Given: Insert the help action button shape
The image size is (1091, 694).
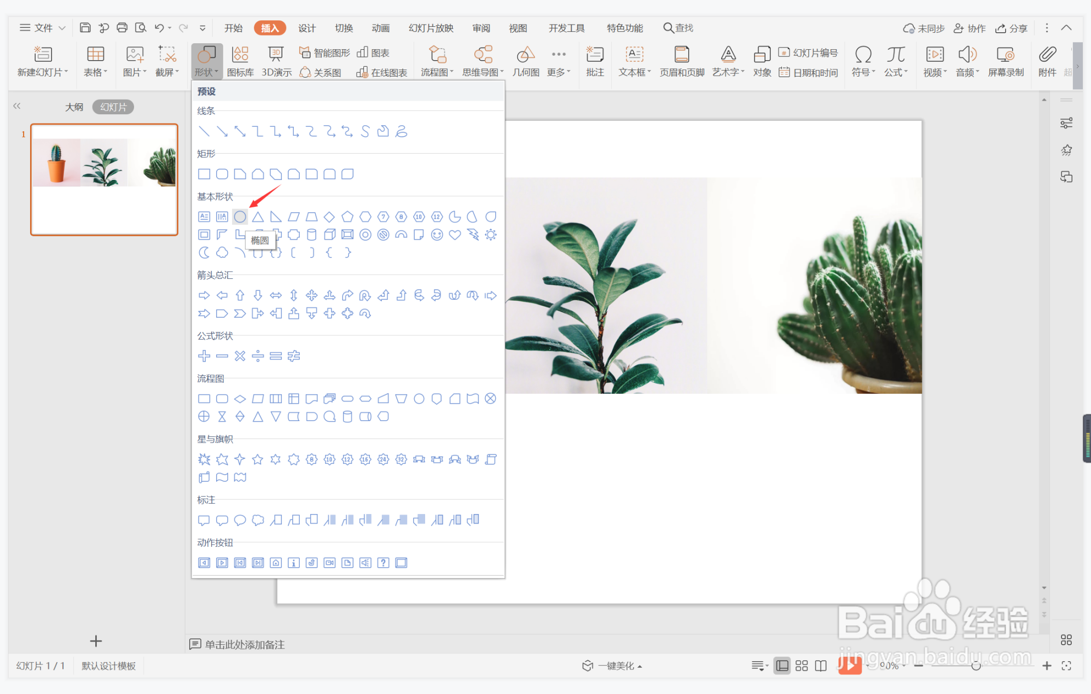Looking at the screenshot, I should pos(384,563).
